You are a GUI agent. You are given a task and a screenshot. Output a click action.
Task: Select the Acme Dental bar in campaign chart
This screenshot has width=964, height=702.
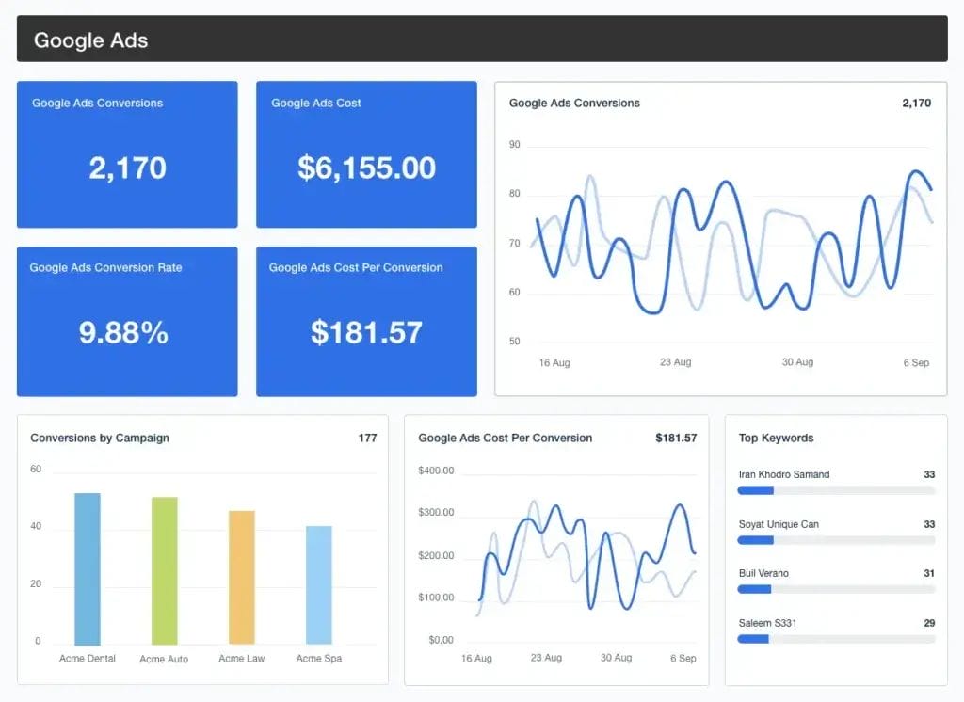pyautogui.click(x=87, y=565)
